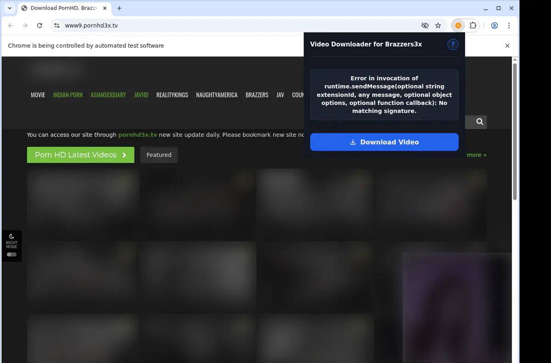Open the JAV menu item
The image size is (551, 363).
point(280,95)
